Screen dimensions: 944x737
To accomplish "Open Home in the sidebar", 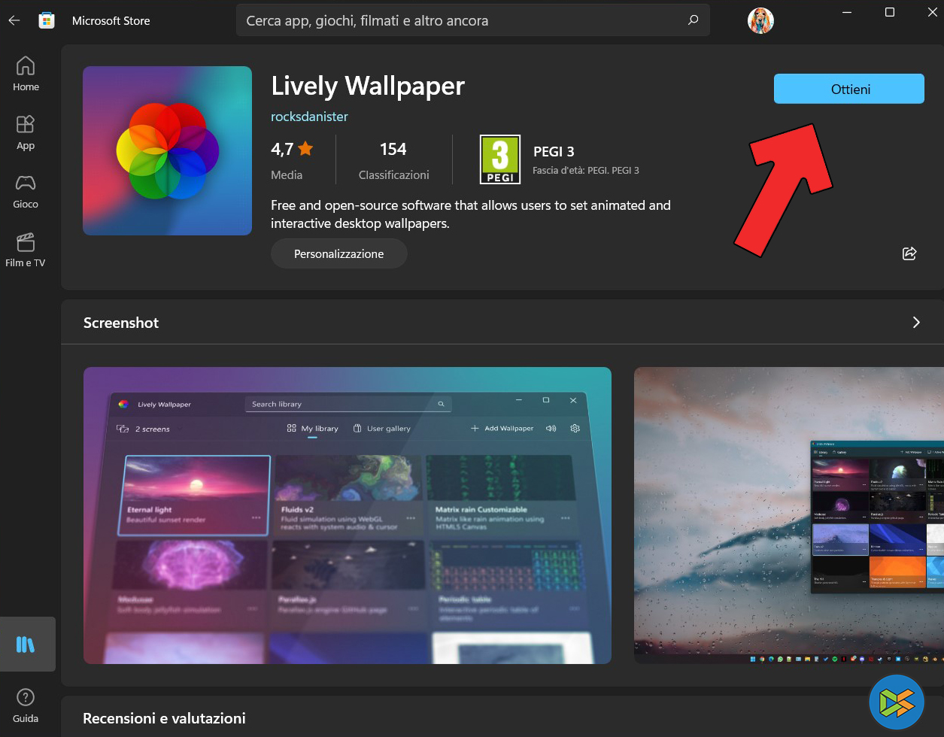I will 26,74.
